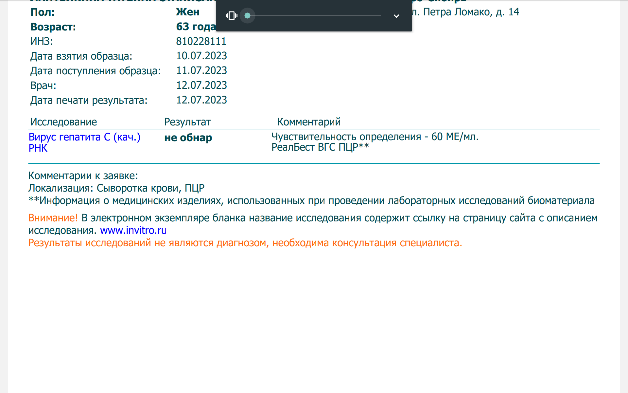Image resolution: width=628 pixels, height=393 pixels.
Task: Tap the vibrate mode phone icon
Action: (x=232, y=16)
